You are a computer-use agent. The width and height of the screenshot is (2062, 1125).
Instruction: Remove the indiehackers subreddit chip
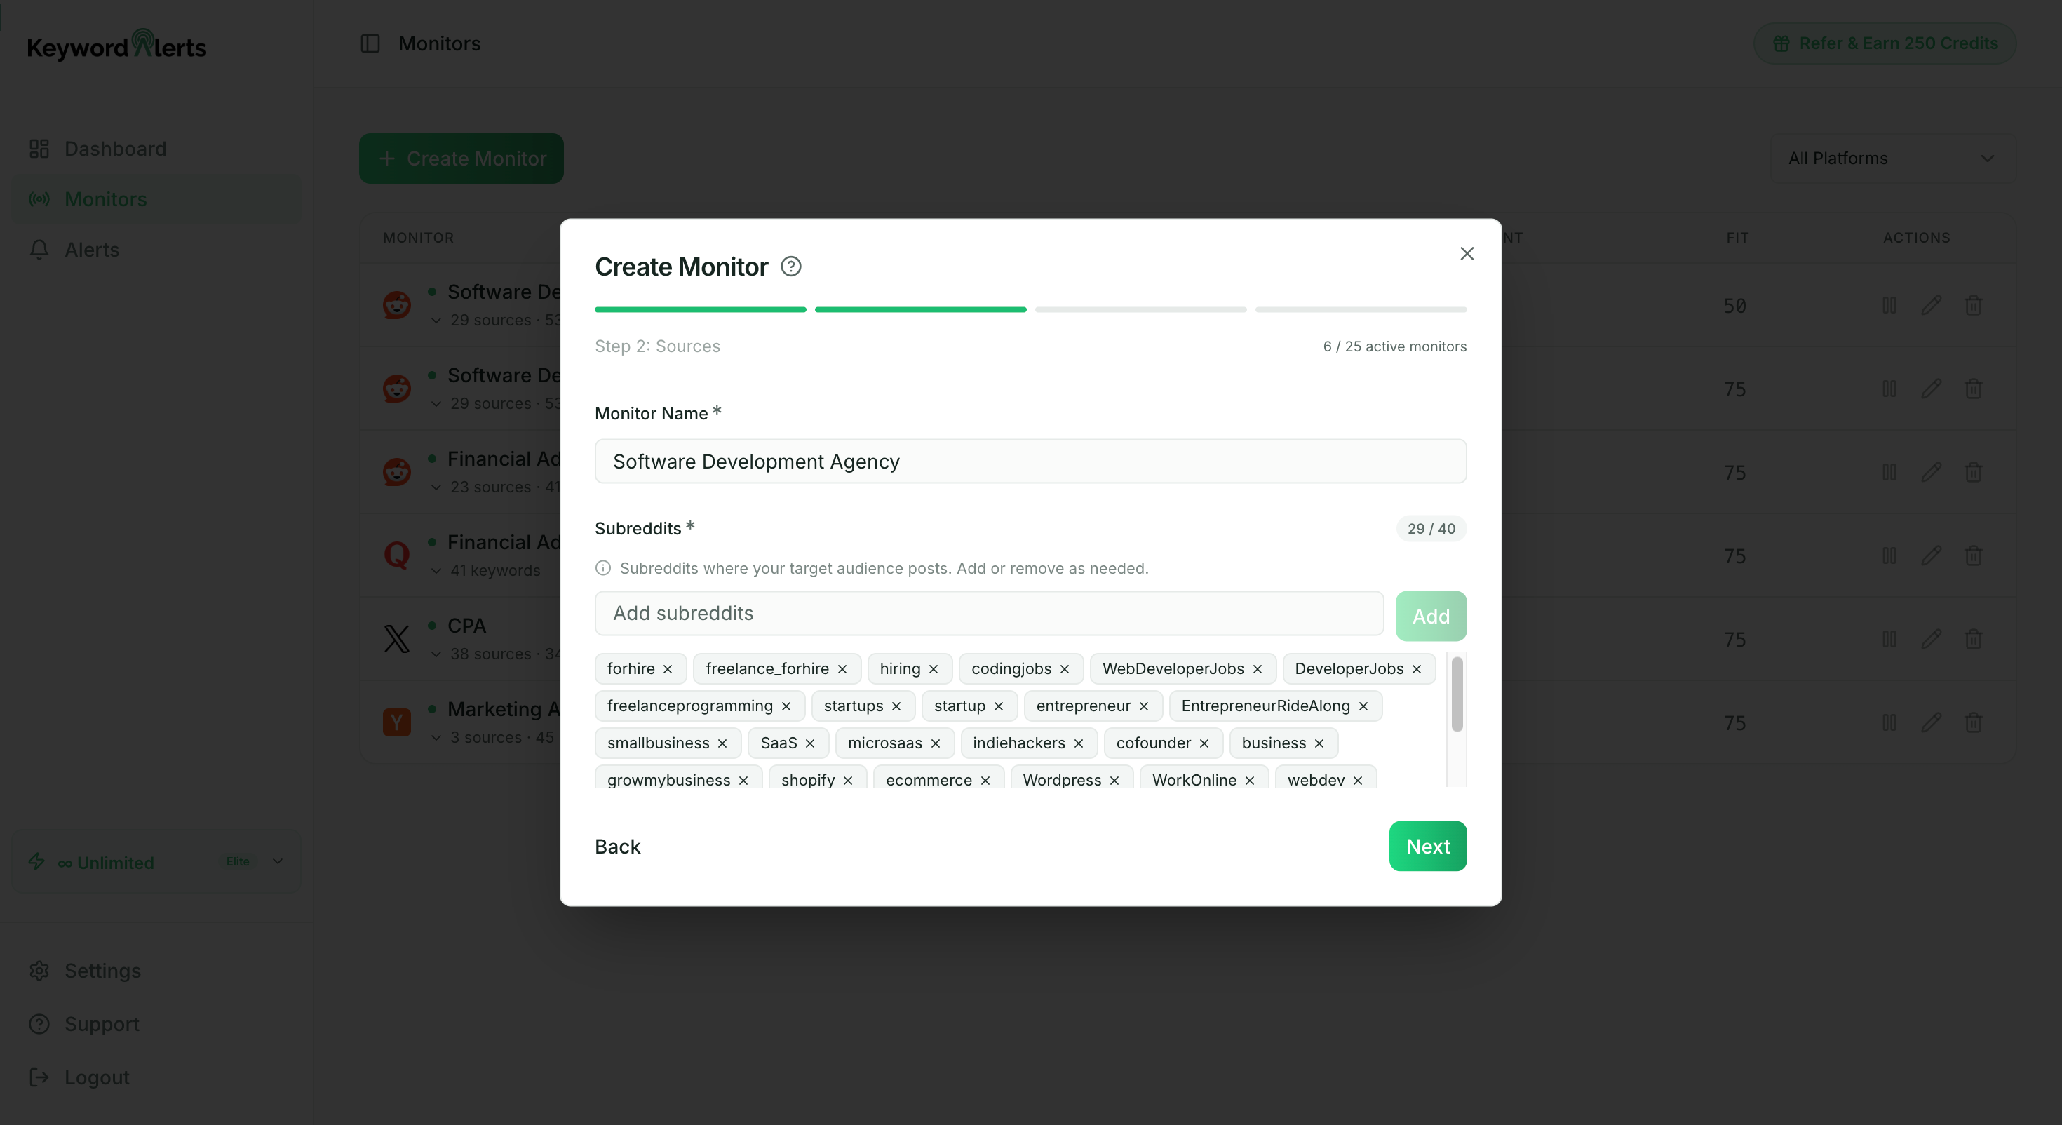1078,744
